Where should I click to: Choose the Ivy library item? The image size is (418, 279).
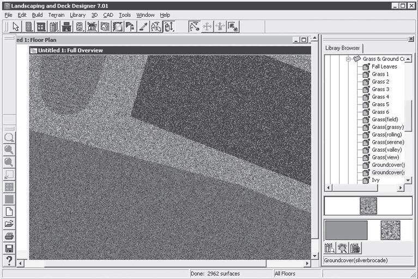[x=376, y=180]
